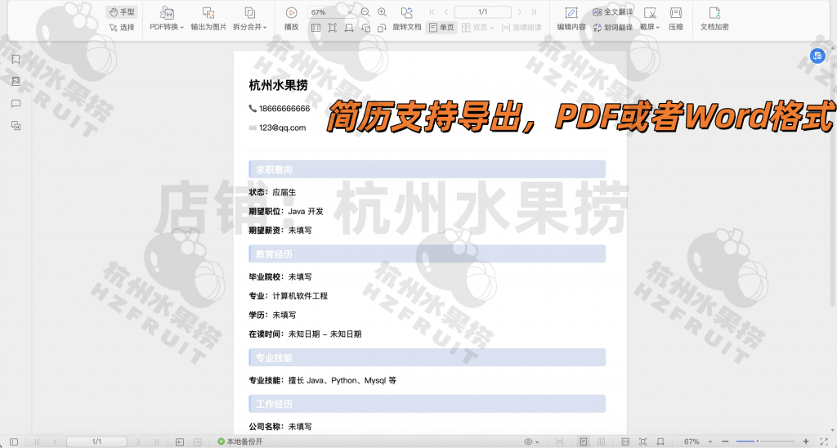Click the toolbar zoom-out magnifier icon

365,11
